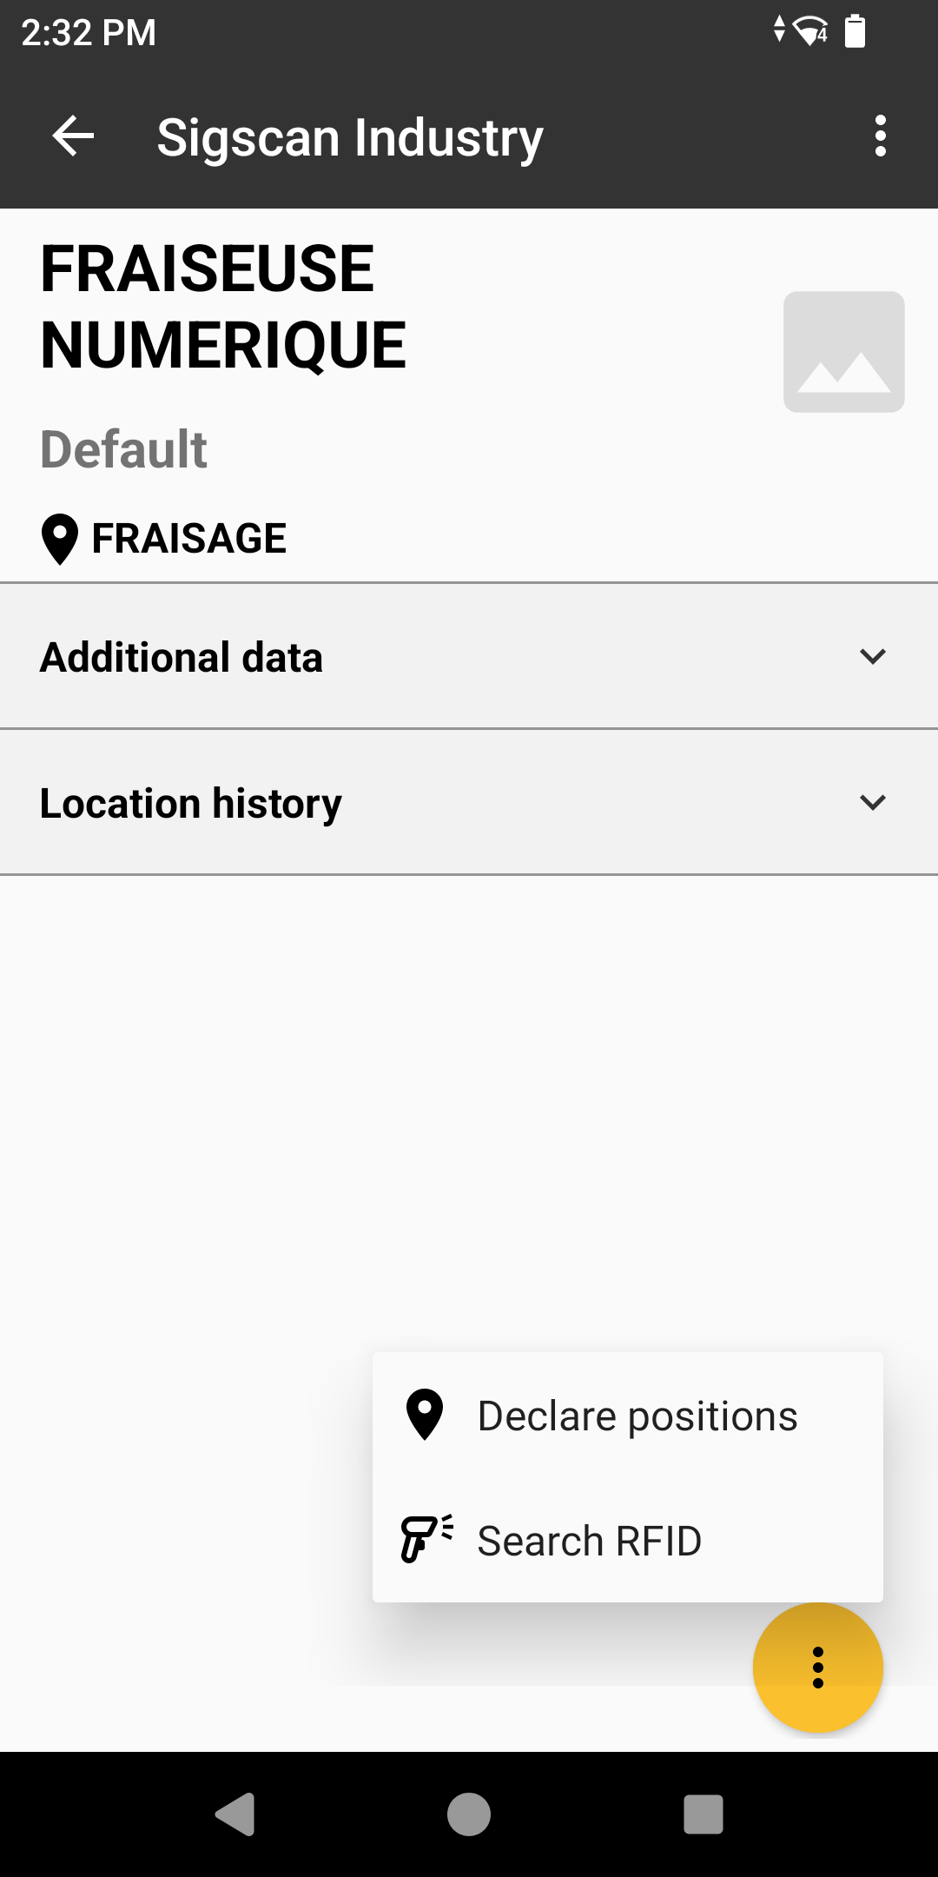Image resolution: width=938 pixels, height=1877 pixels.
Task: Tap the Android home circle button
Action: point(469,1814)
